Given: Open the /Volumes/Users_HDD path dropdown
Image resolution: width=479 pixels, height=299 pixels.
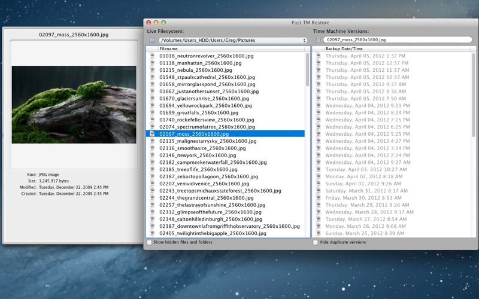Looking at the screenshot, I should (x=233, y=40).
